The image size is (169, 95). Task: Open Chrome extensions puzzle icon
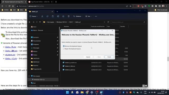click(x=156, y=6)
